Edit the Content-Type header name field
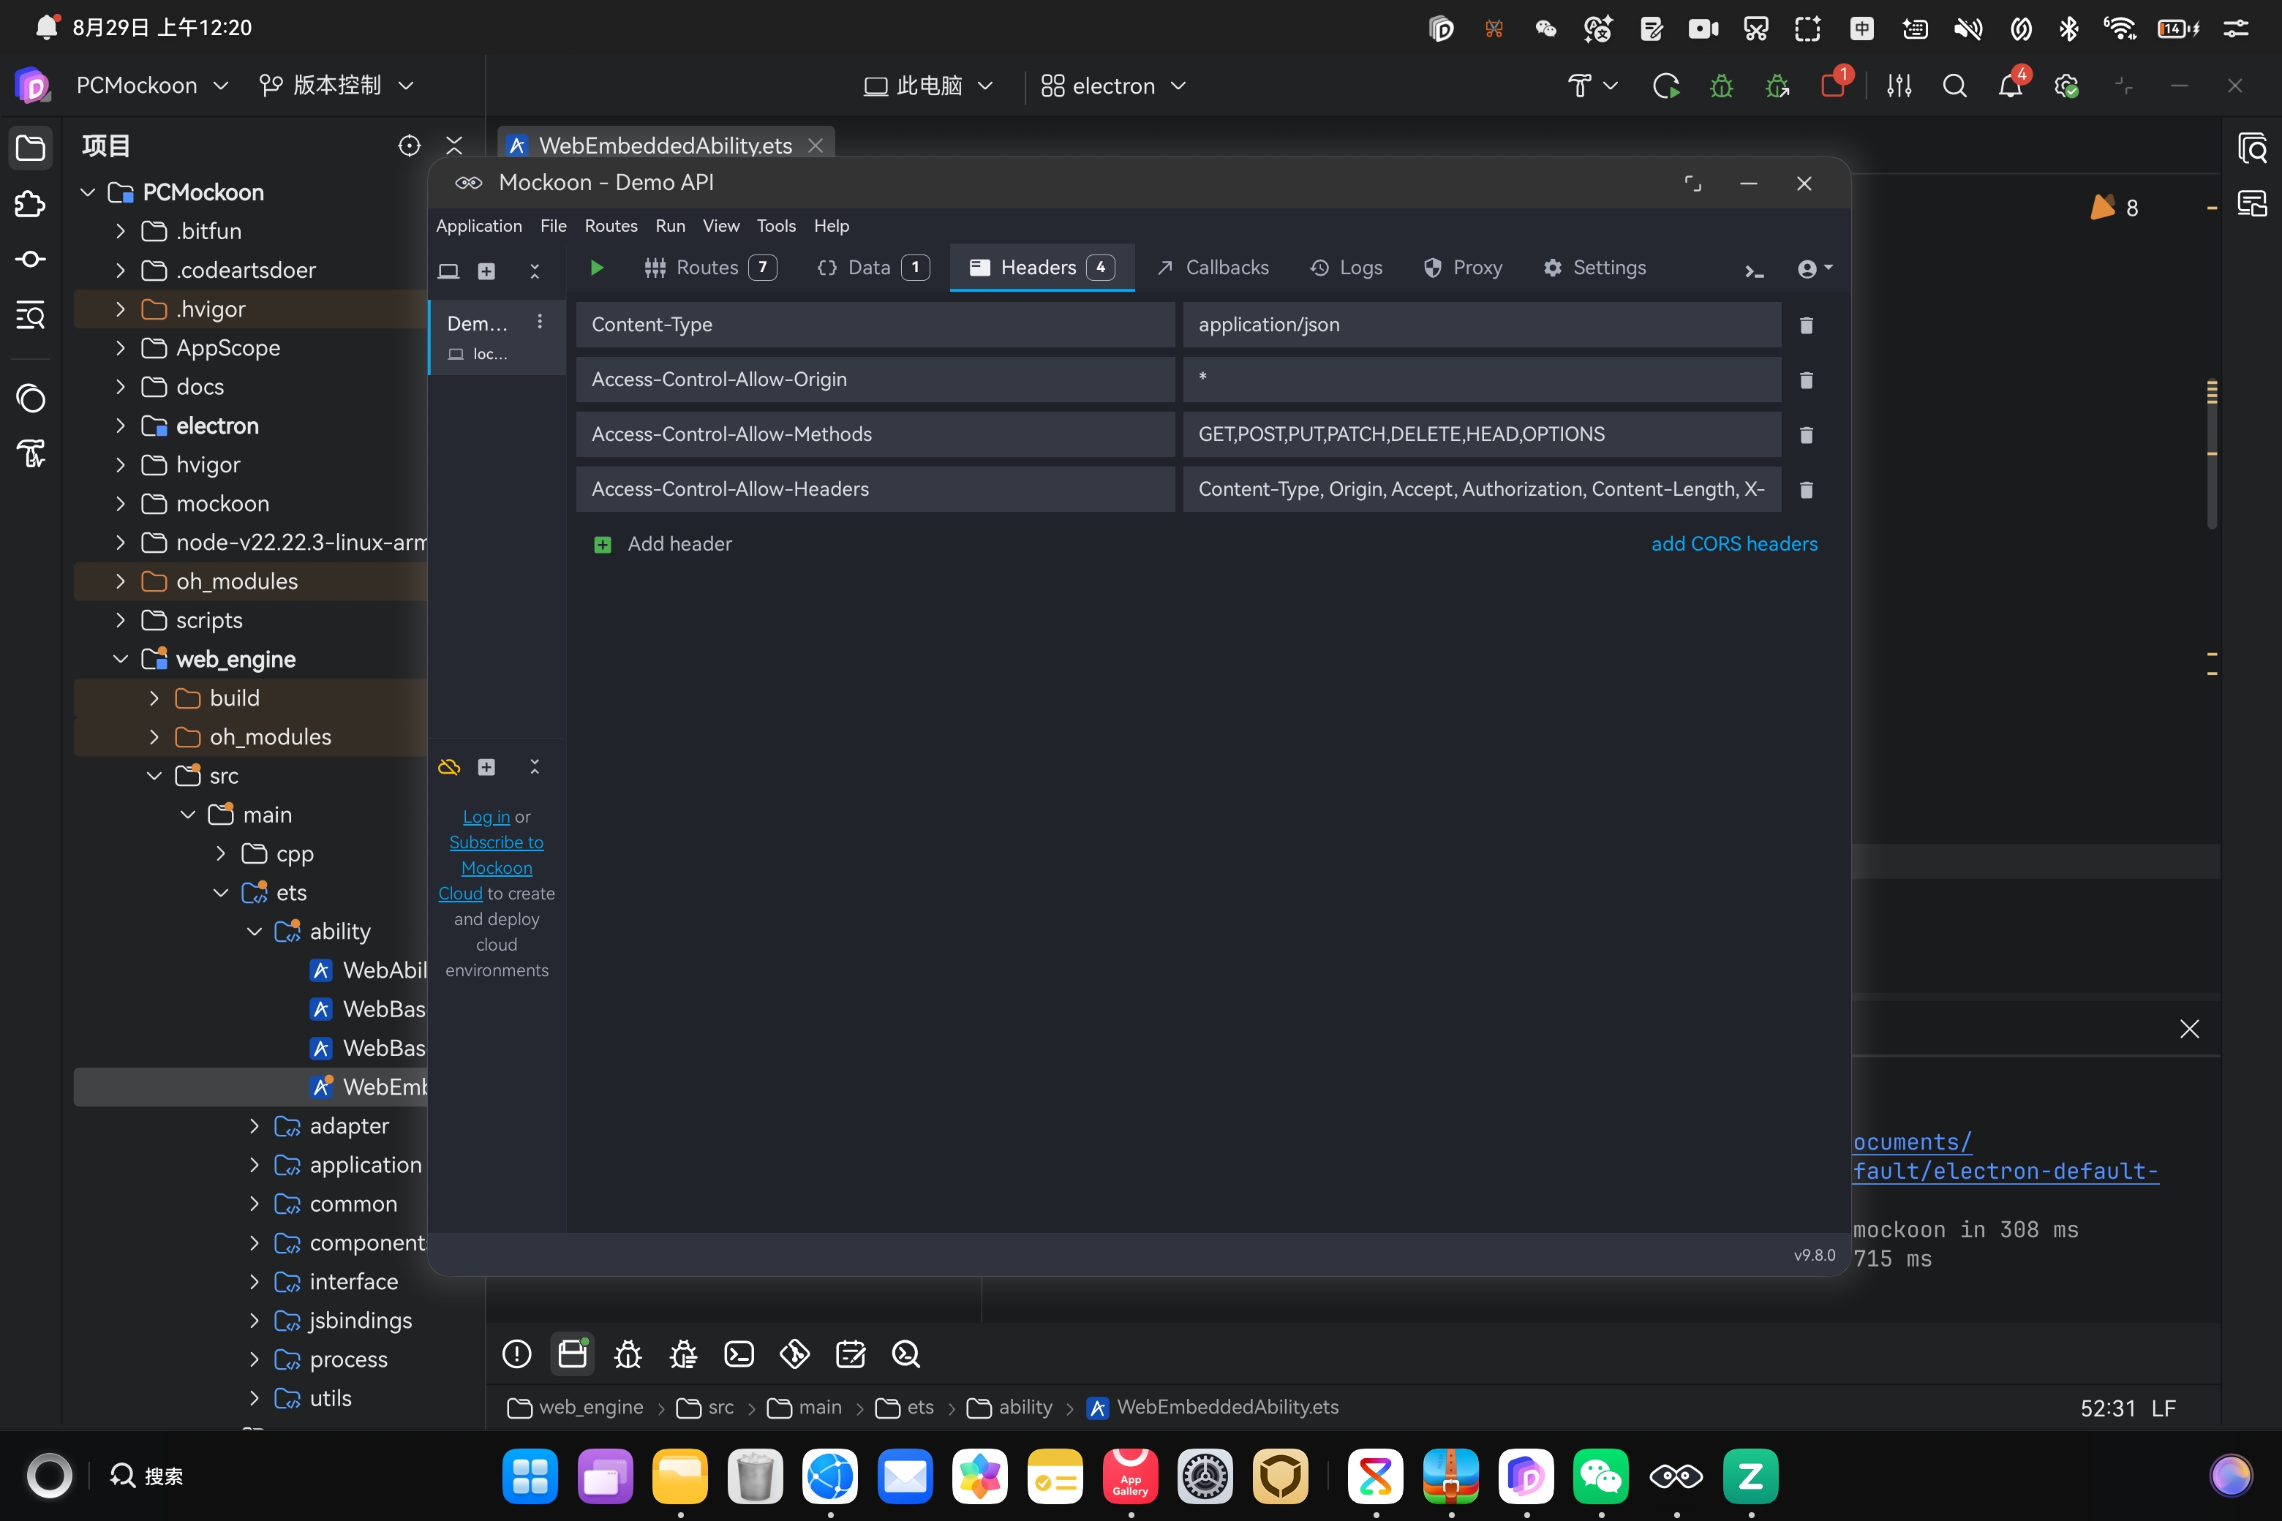The width and height of the screenshot is (2282, 1521). tap(875, 325)
